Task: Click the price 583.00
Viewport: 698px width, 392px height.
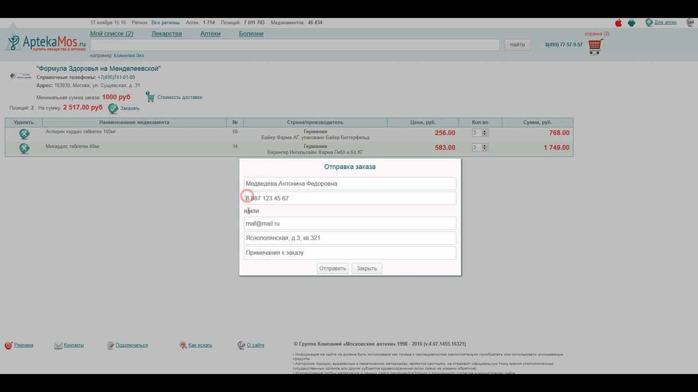Action: tap(445, 148)
